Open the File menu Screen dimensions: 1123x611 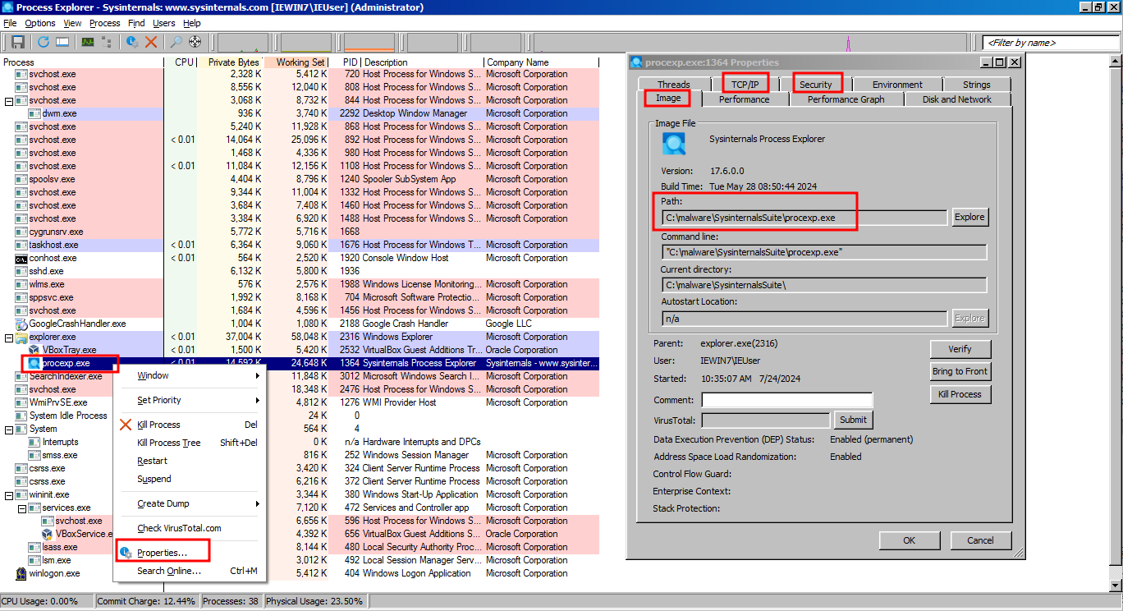pos(10,23)
